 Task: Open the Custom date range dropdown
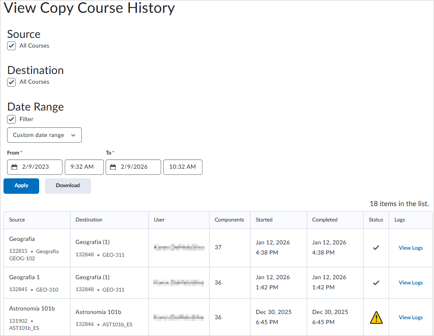pyautogui.click(x=44, y=135)
